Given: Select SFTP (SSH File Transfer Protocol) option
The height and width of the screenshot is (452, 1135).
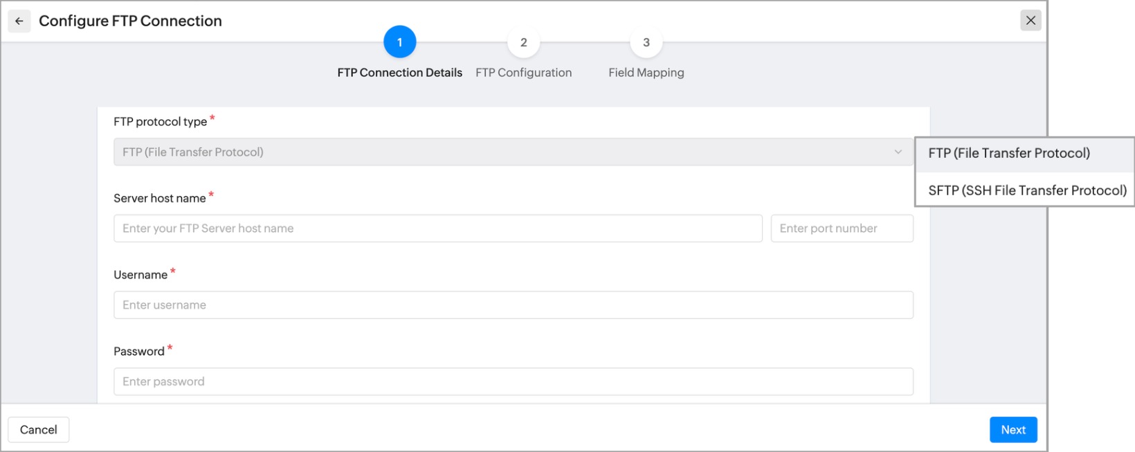Looking at the screenshot, I should [1027, 190].
